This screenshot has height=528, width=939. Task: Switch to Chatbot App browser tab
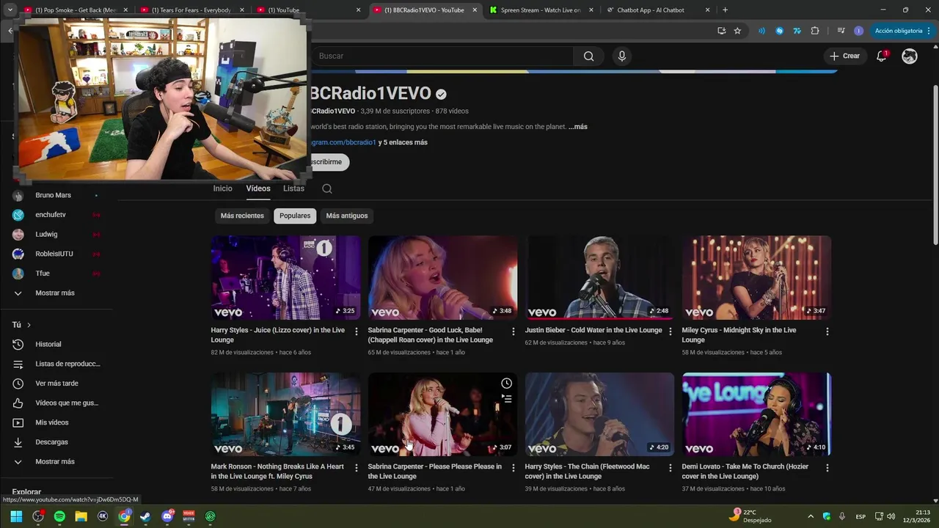tap(657, 10)
